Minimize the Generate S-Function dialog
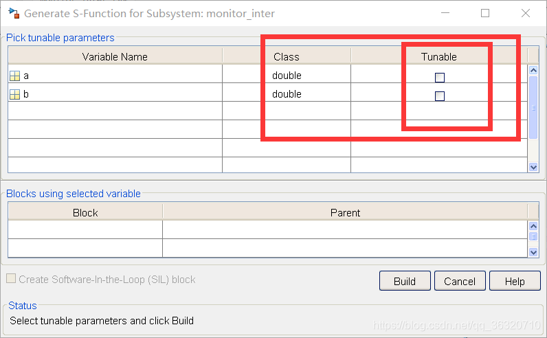The image size is (547, 338). pyautogui.click(x=445, y=13)
